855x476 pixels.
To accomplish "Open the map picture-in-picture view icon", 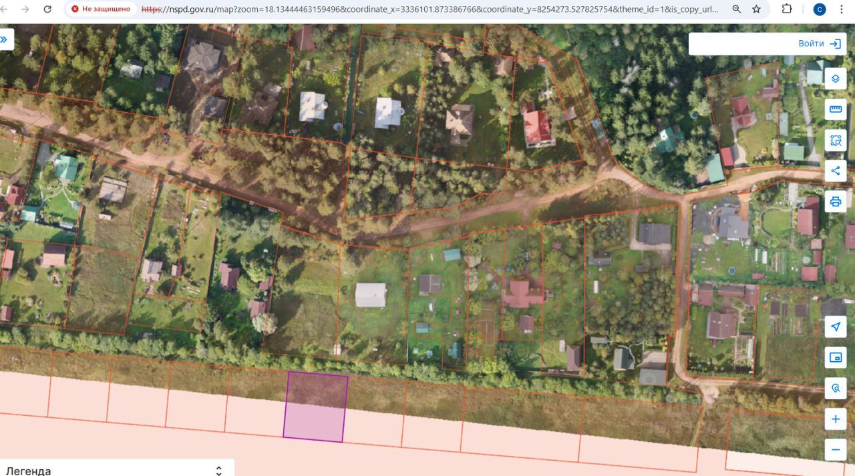I will [836, 357].
